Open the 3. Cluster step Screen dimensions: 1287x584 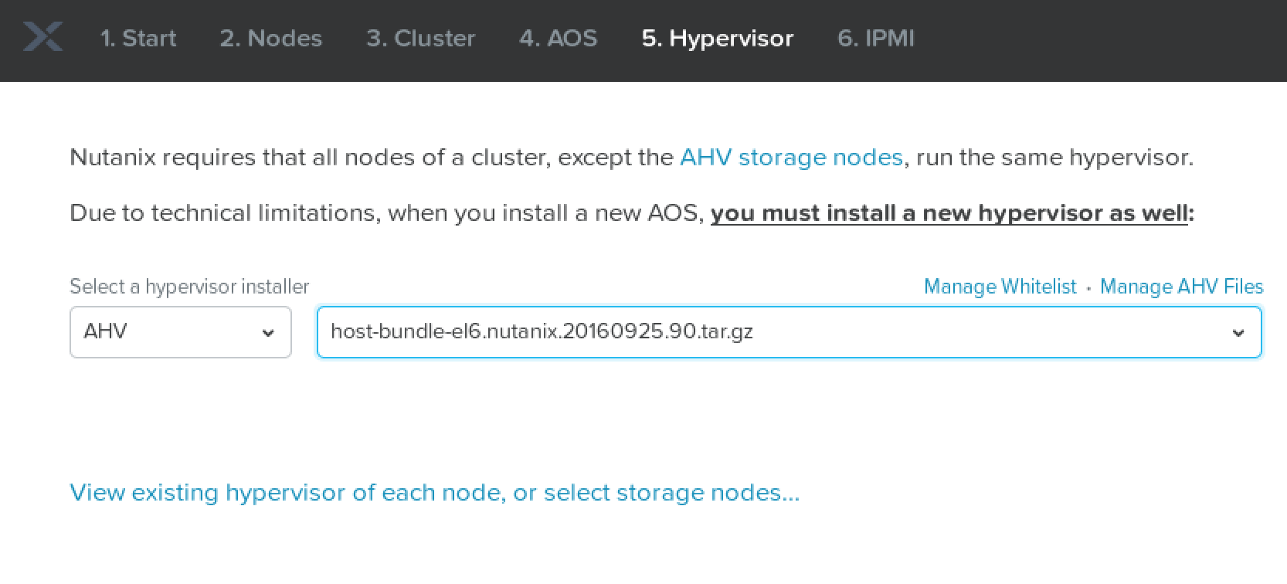tap(420, 39)
